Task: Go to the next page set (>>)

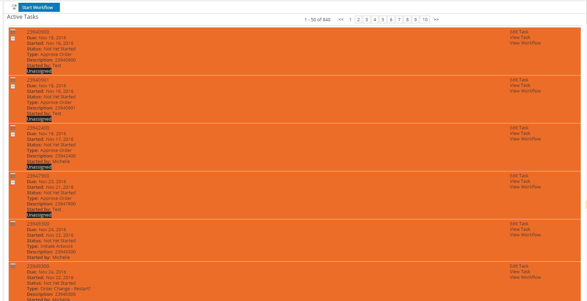Action: (x=436, y=19)
